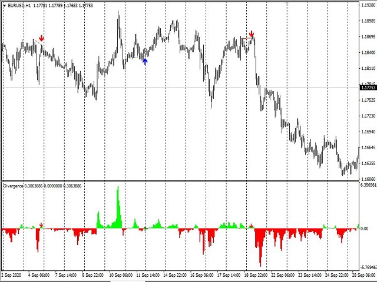The image size is (377, 282).
Task: Click the red sell arrow near 4 Sep
Action: [41, 39]
